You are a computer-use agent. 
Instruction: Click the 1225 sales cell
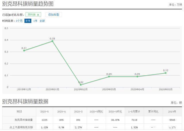coord(45,120)
